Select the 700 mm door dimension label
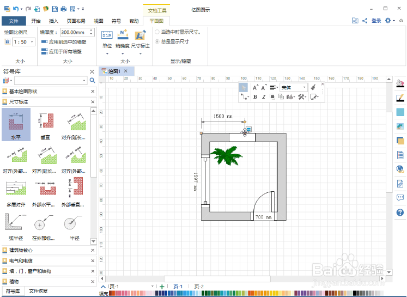This screenshot has width=407, height=297. tap(264, 217)
